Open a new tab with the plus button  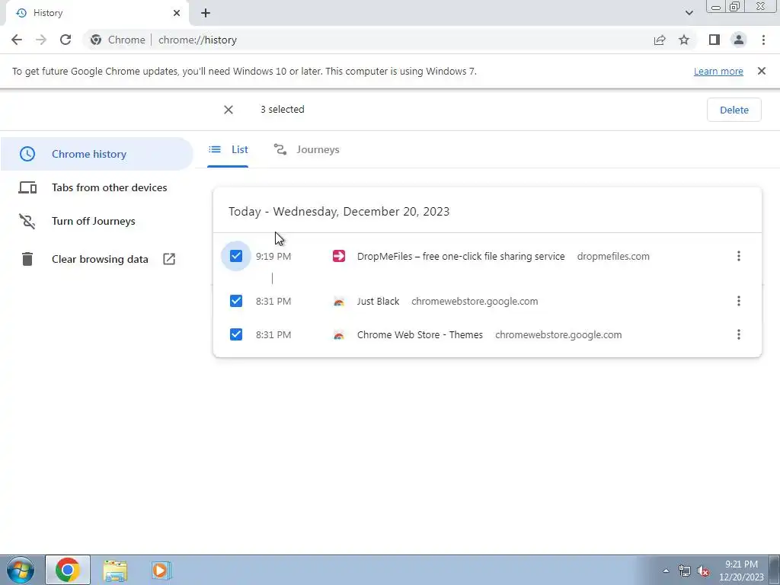click(206, 13)
